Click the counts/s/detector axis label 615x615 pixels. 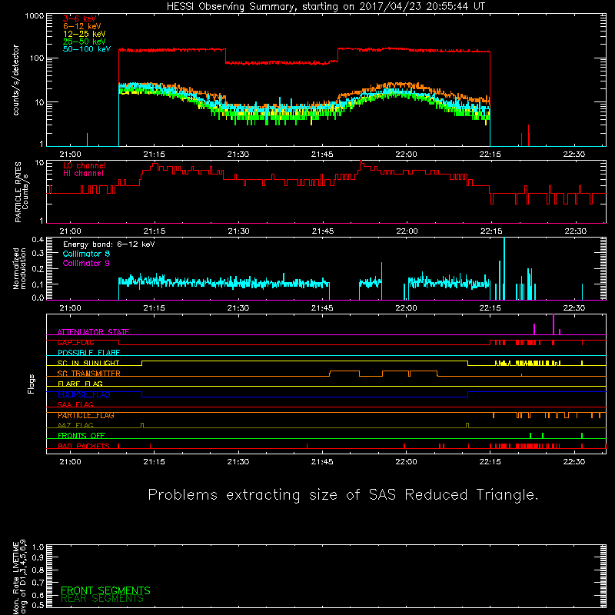(16, 80)
